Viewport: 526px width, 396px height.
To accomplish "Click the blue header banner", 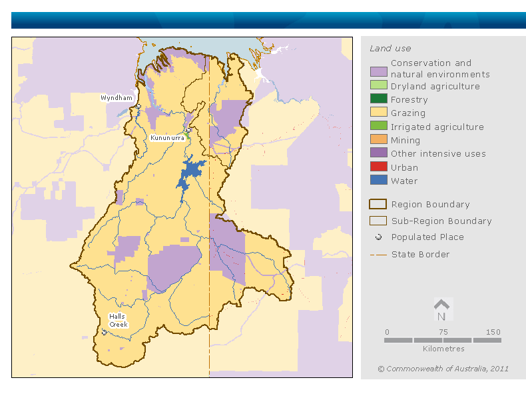I will [268, 21].
